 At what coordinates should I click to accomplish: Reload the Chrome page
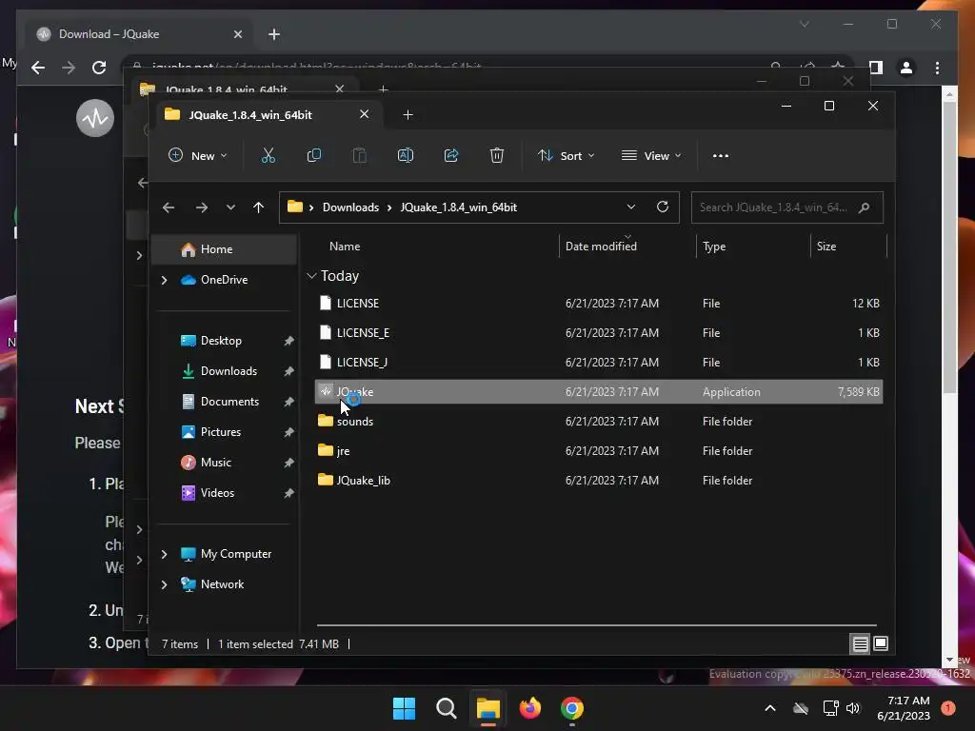coord(99,68)
